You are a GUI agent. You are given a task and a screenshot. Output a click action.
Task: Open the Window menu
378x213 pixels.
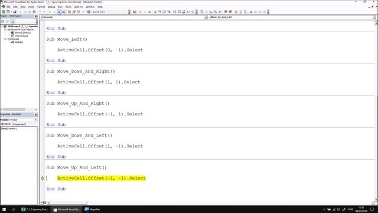(x=90, y=7)
